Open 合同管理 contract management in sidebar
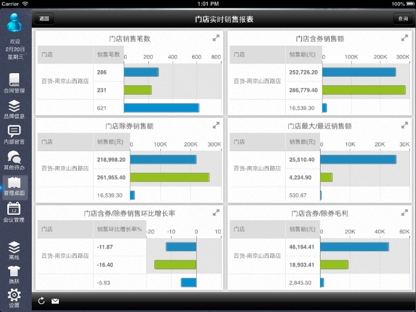Screen dimensions: 416x312 coord(14,83)
